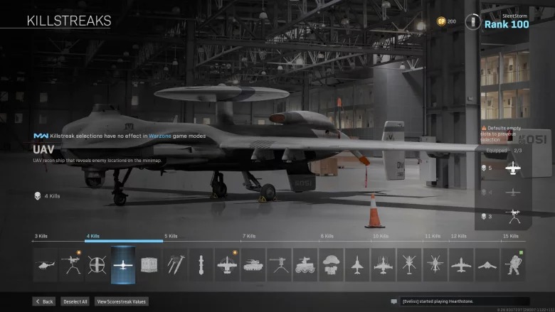Click the Hearthstone chat notification field
This screenshot has height=312, width=555.
[x=465, y=301]
